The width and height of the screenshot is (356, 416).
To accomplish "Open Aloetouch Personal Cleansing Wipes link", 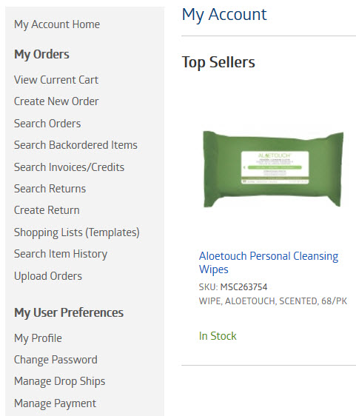I will click(x=269, y=263).
